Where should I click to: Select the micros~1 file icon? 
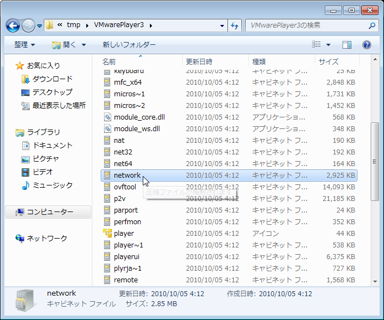click(x=107, y=94)
